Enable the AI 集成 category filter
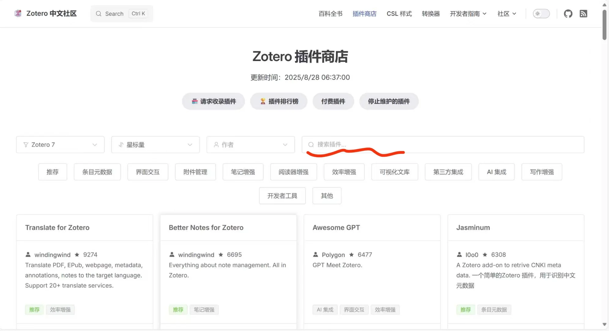 [496, 172]
